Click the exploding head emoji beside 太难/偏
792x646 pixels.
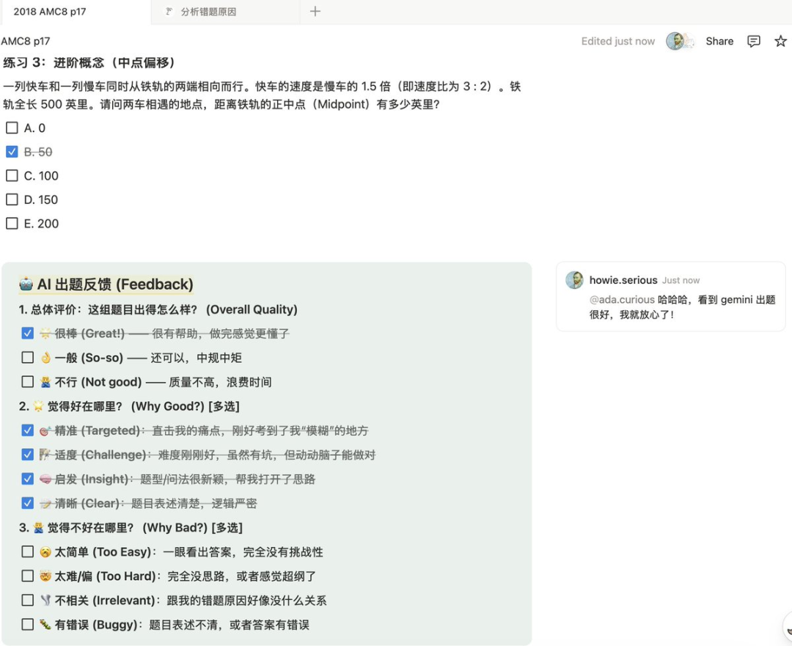[45, 576]
